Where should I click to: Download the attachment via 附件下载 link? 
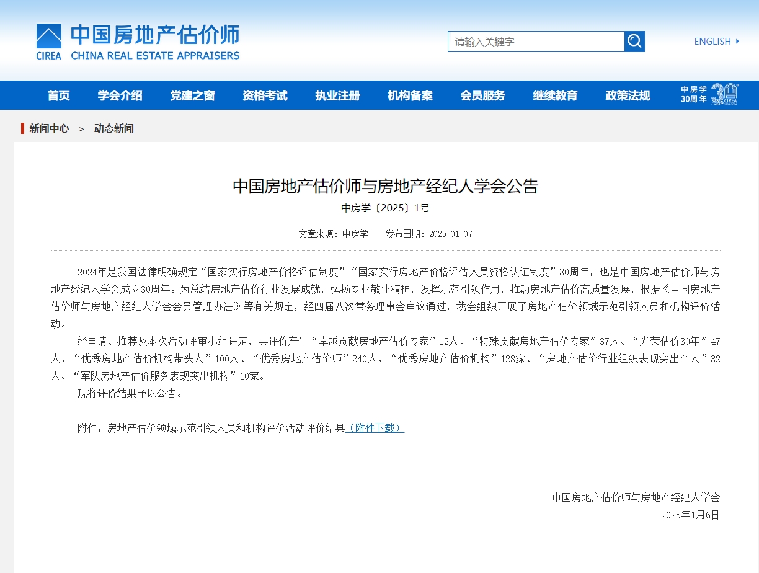(x=375, y=428)
